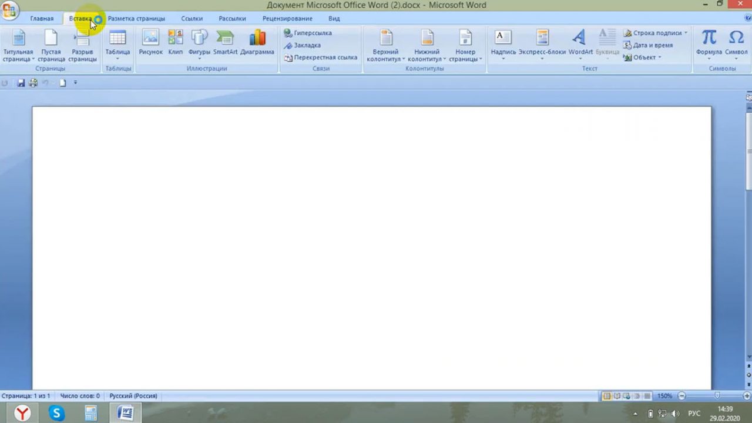Open Skype from the taskbar
The image size is (752, 423).
(x=56, y=413)
